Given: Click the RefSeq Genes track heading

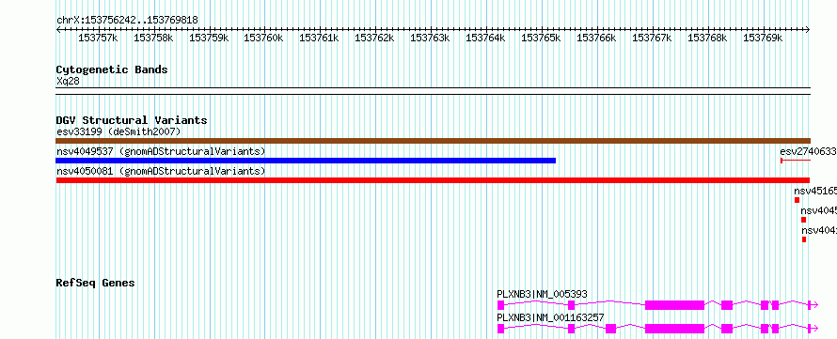Looking at the screenshot, I should 95,283.
